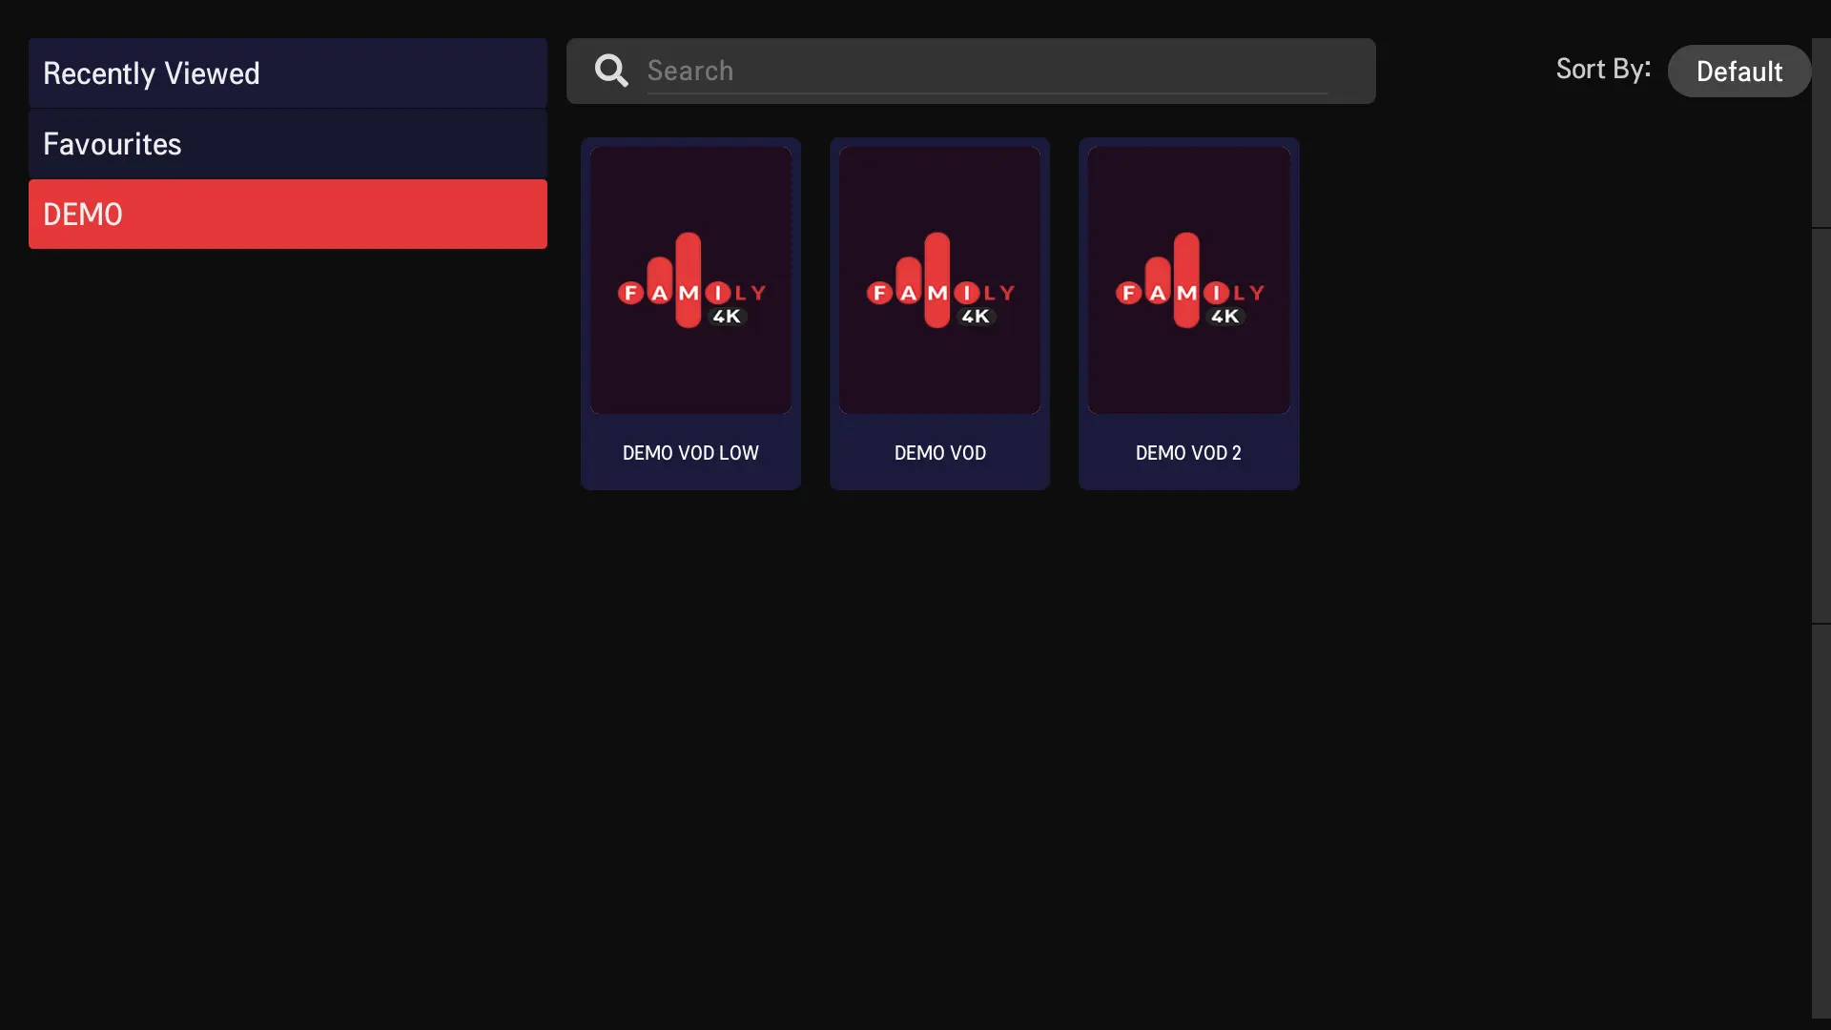This screenshot has width=1831, height=1030.
Task: Click the top segment of right scrollbar
Action: click(x=1821, y=134)
